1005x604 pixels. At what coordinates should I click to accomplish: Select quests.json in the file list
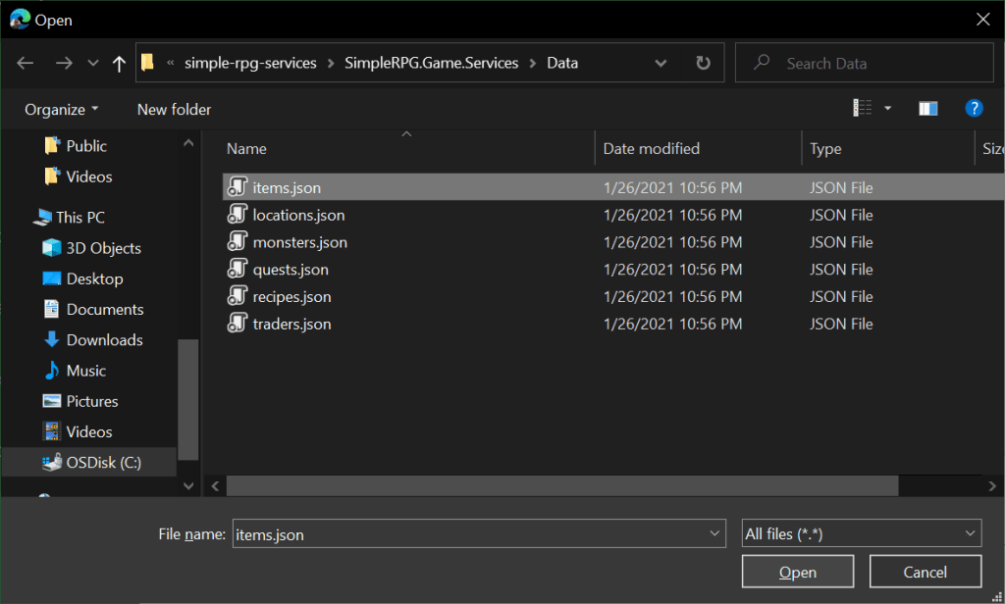pyautogui.click(x=291, y=270)
